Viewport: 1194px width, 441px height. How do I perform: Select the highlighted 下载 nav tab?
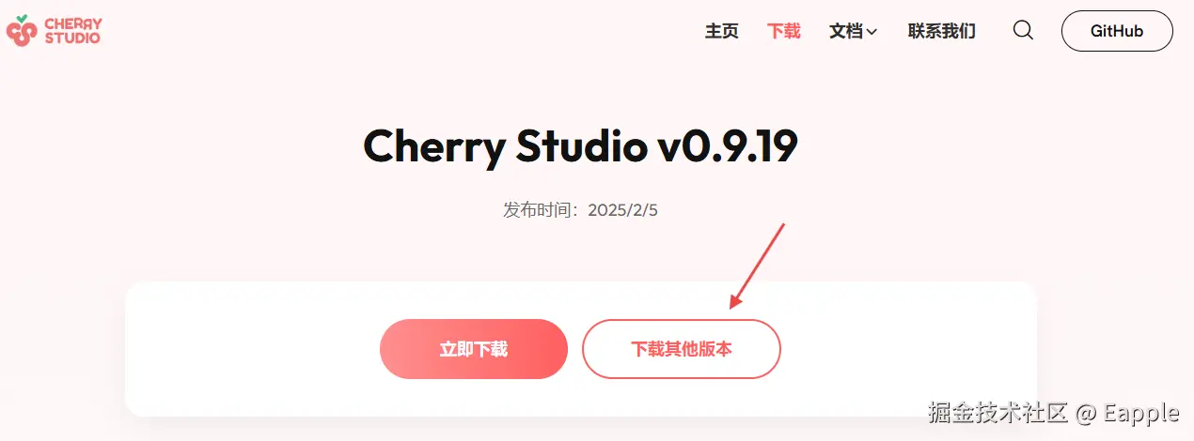click(x=784, y=31)
